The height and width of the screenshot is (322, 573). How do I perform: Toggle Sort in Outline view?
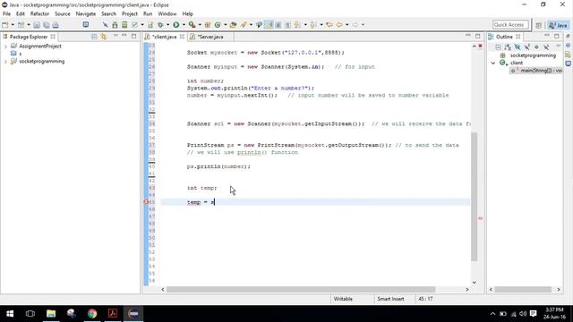[x=508, y=47]
